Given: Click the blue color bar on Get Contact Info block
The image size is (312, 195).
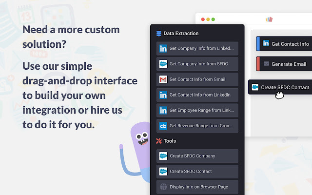Looking at the screenshot, I should point(258,43).
